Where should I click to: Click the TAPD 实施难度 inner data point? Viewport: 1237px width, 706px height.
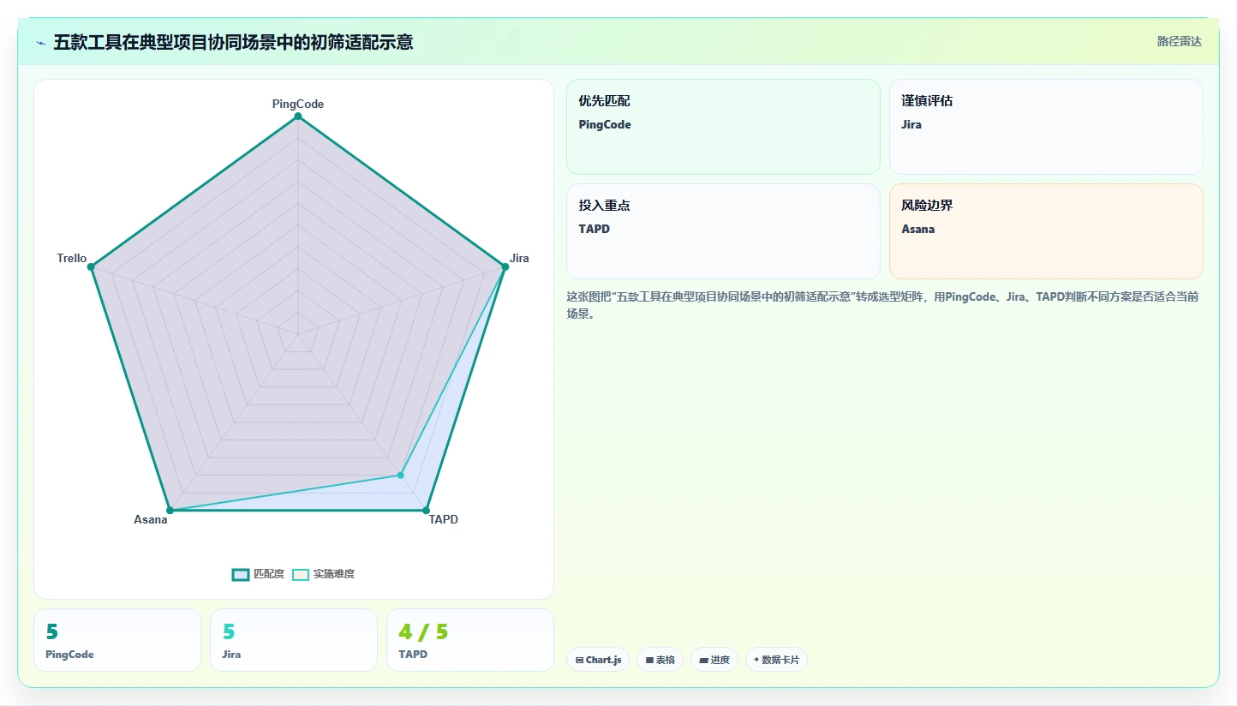coord(400,476)
